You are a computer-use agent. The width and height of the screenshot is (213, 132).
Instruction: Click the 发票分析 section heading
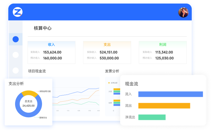[x=112, y=71]
